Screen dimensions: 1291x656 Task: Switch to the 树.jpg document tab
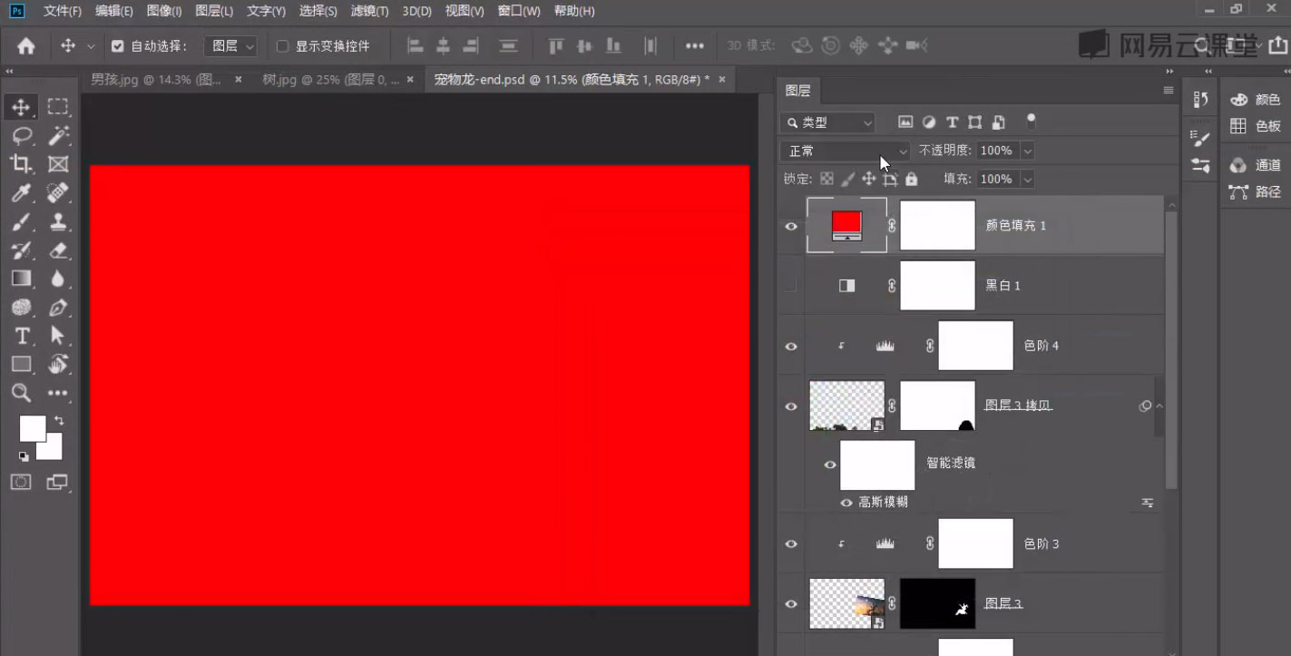pos(330,80)
